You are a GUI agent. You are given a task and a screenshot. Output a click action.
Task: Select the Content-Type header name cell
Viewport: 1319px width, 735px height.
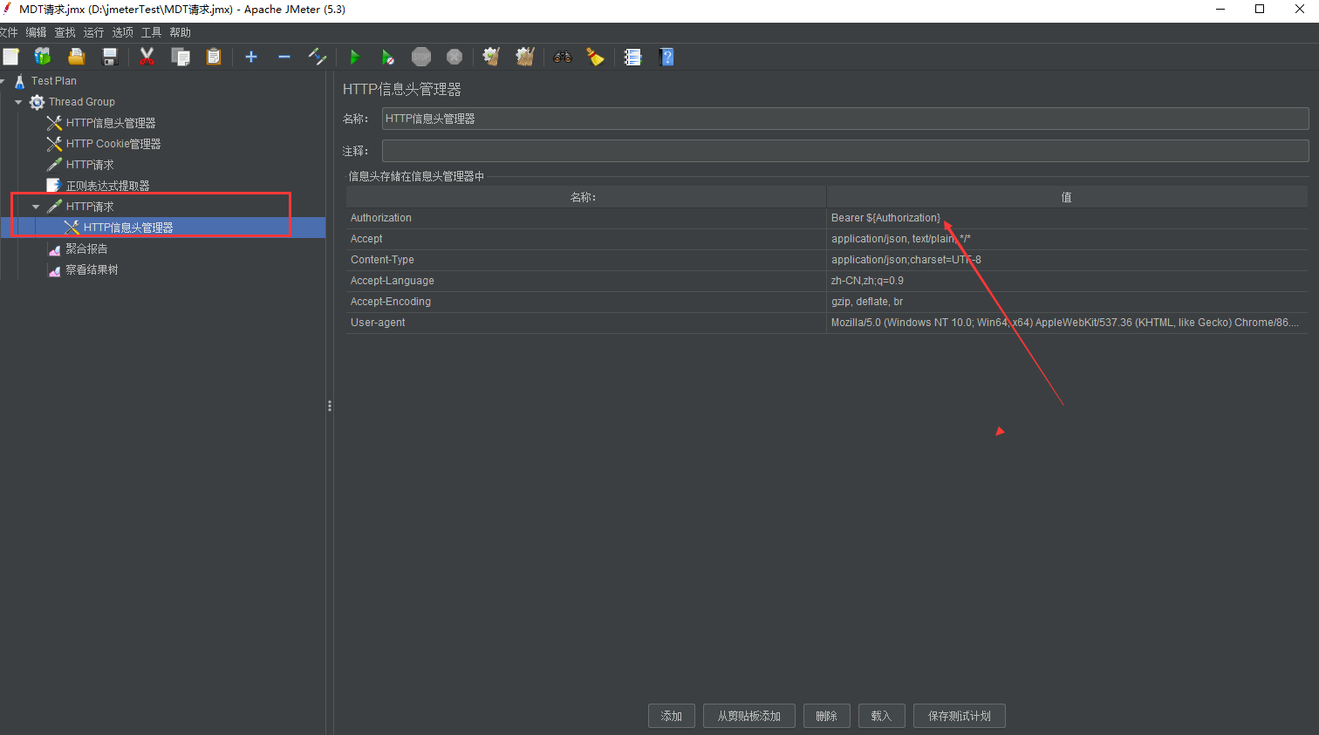(585, 260)
